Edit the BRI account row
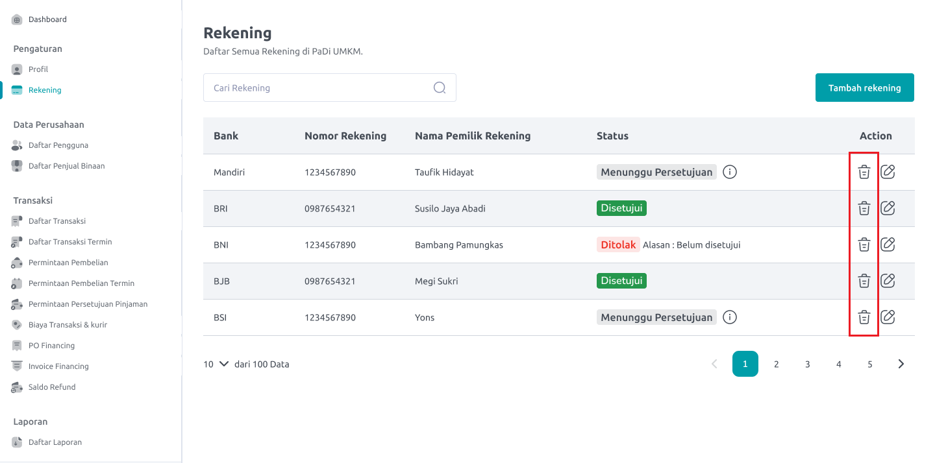This screenshot has height=463, width=935. pyautogui.click(x=888, y=208)
